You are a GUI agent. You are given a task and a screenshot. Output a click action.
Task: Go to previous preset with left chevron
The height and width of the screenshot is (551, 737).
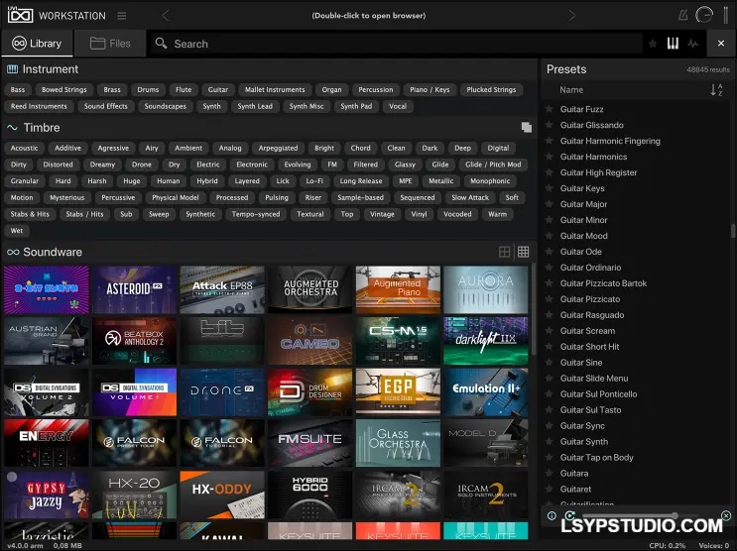(x=166, y=16)
